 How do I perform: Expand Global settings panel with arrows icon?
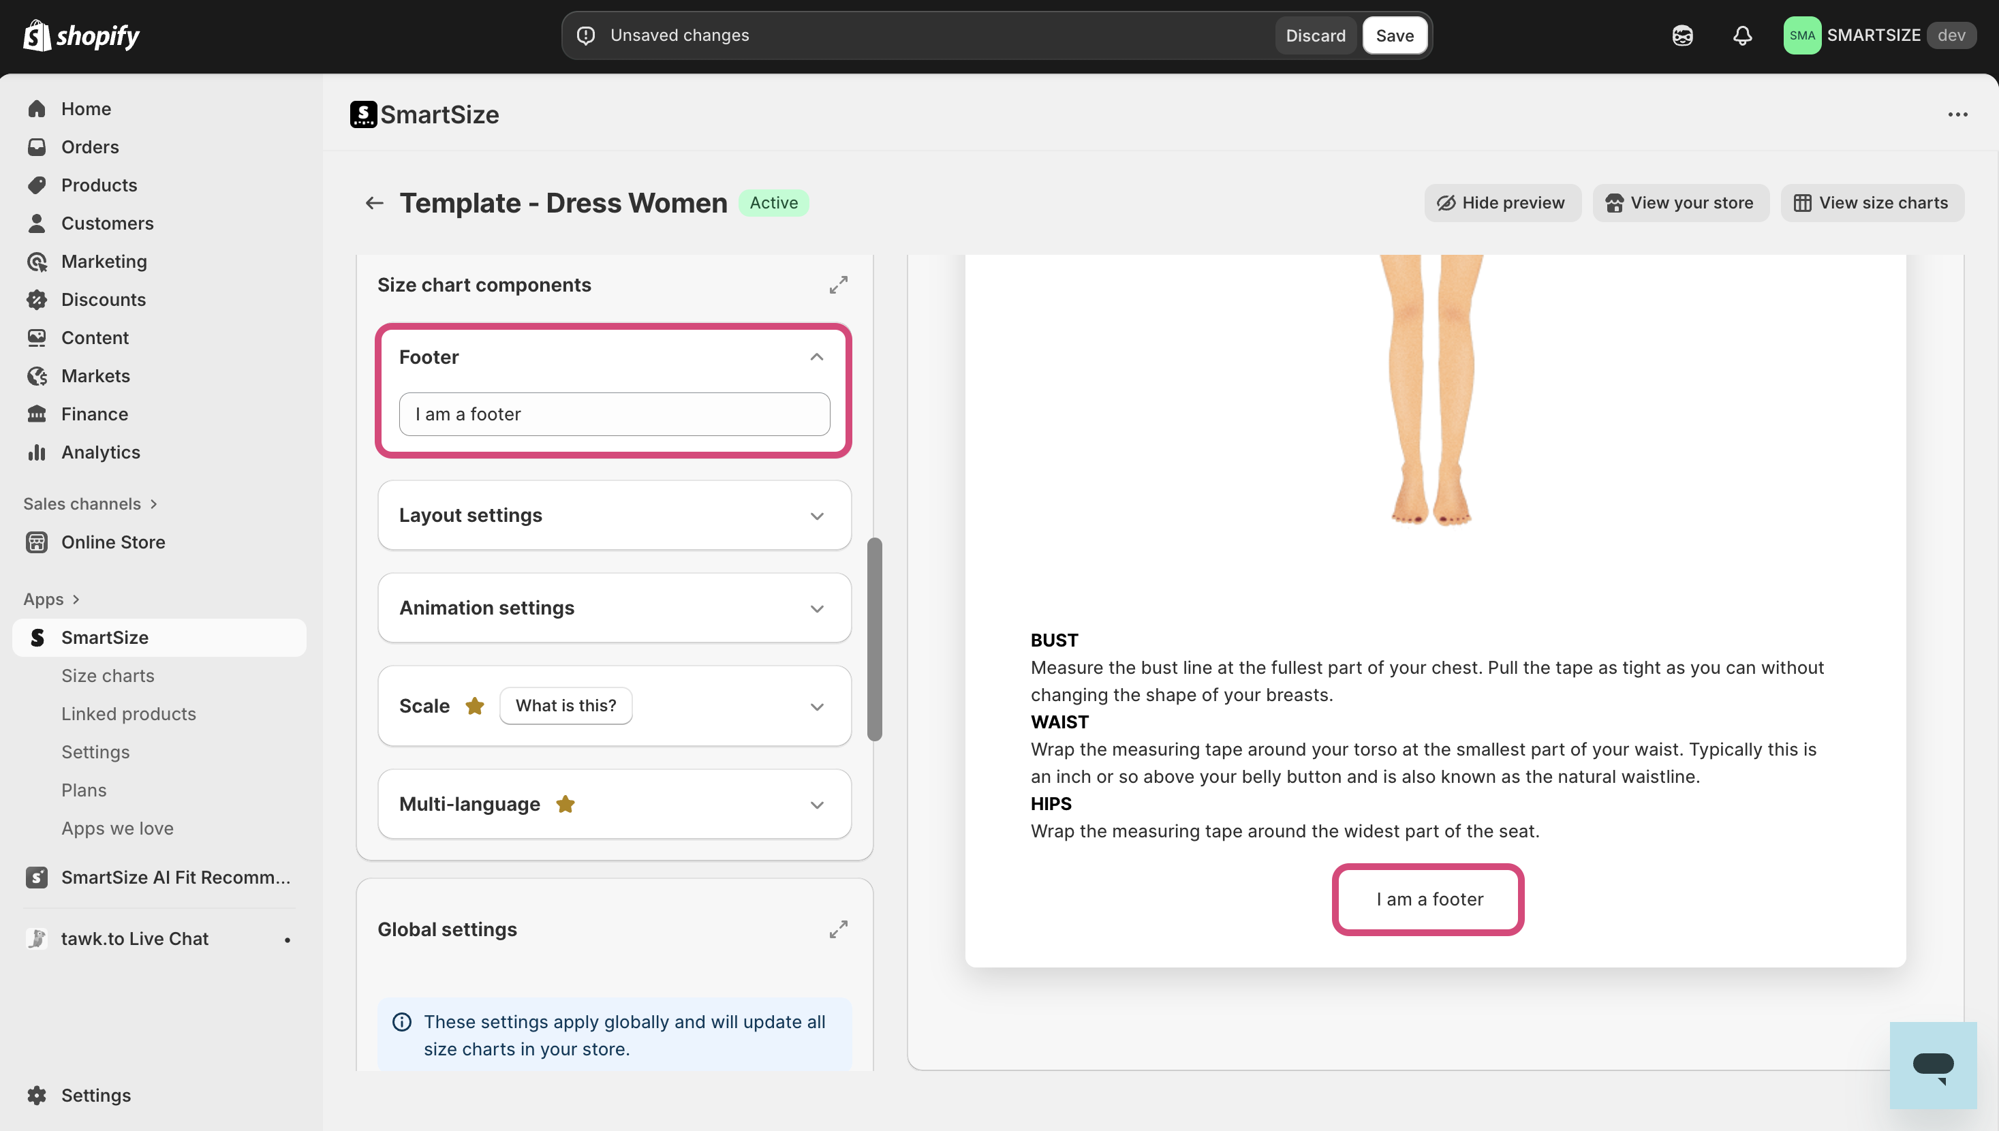coord(838,929)
